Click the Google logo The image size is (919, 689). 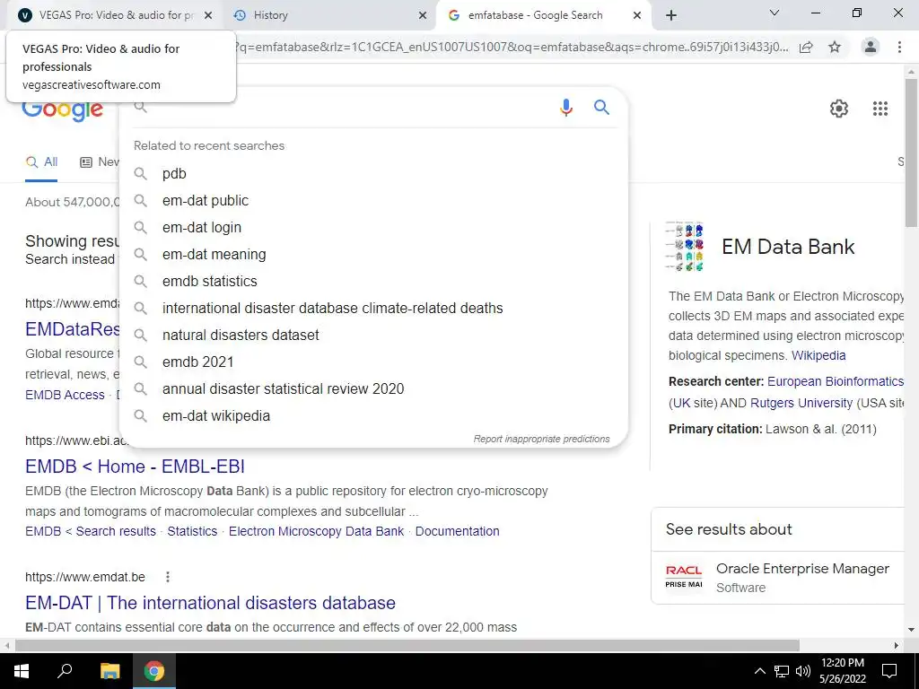tap(63, 109)
